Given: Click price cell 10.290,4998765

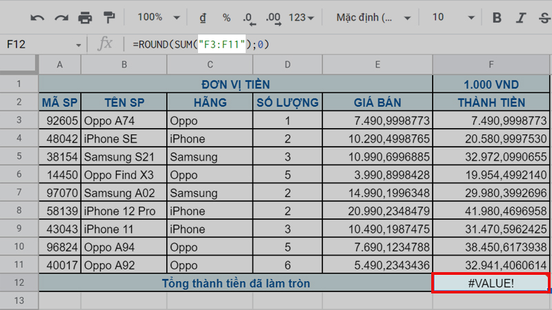Looking at the screenshot, I should (377, 138).
